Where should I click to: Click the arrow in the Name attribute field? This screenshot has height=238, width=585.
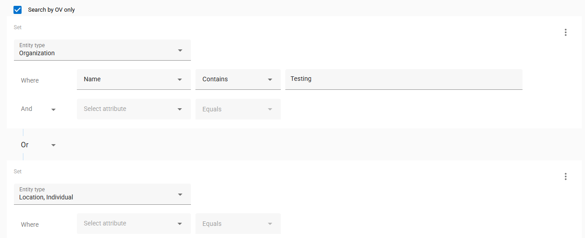(180, 79)
